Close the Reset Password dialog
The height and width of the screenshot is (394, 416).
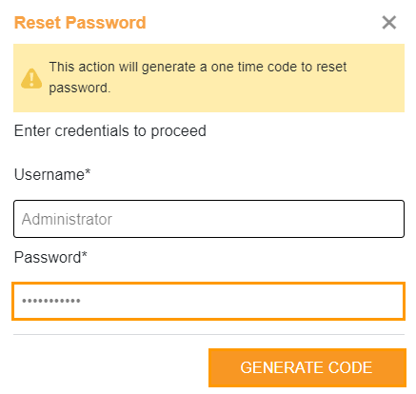pyautogui.click(x=389, y=23)
